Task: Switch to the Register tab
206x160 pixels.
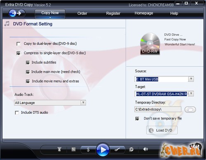Action: tap(113, 13)
